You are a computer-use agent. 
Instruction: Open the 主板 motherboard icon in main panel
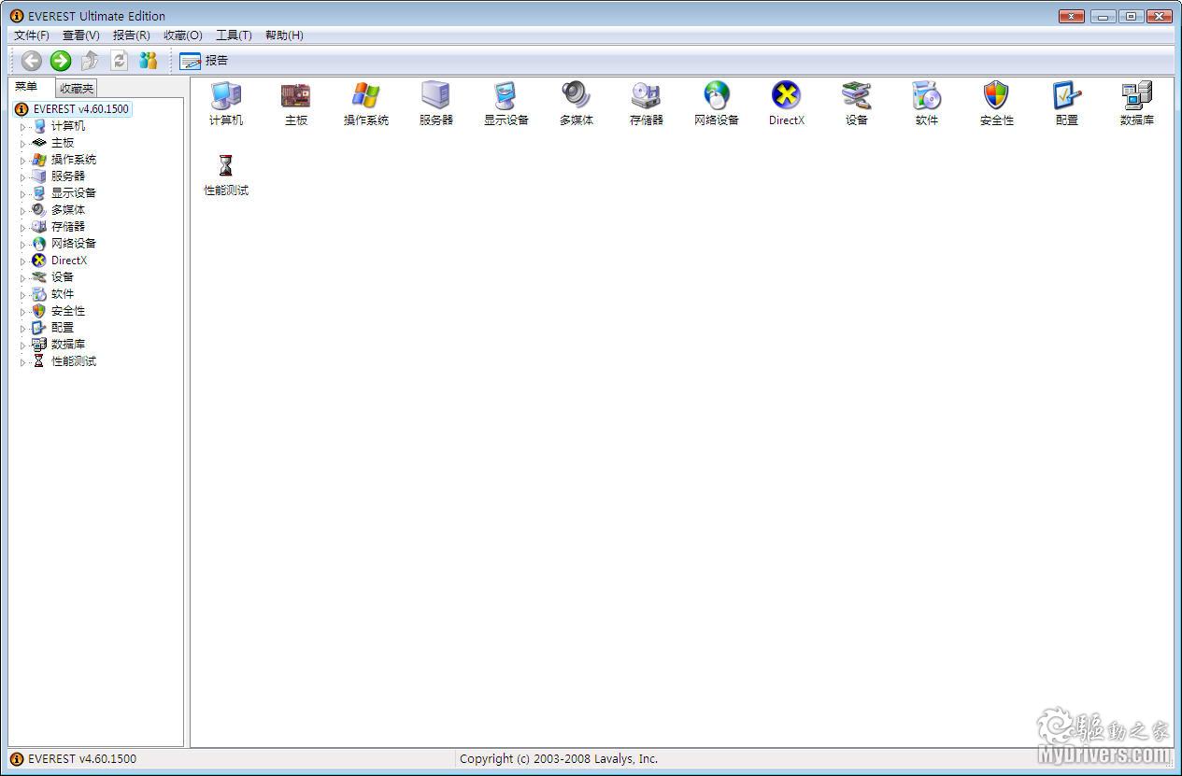296,103
